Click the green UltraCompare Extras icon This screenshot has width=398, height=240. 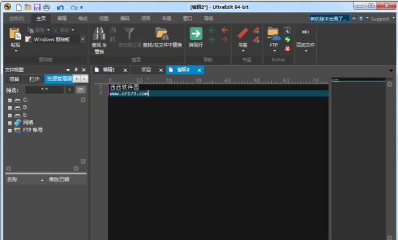click(287, 39)
